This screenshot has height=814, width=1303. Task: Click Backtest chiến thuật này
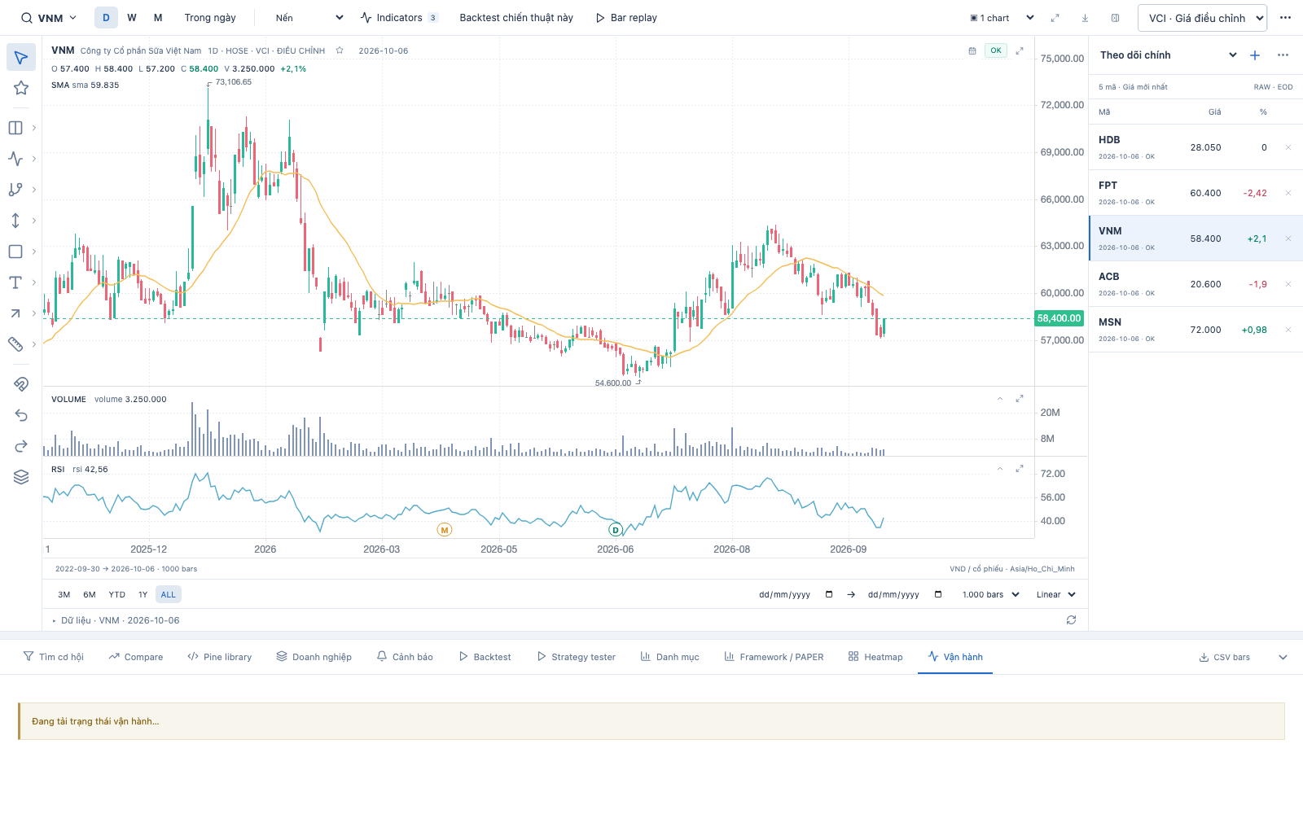[516, 18]
